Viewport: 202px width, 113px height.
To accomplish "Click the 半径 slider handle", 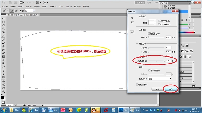I will (x=149, y=37).
